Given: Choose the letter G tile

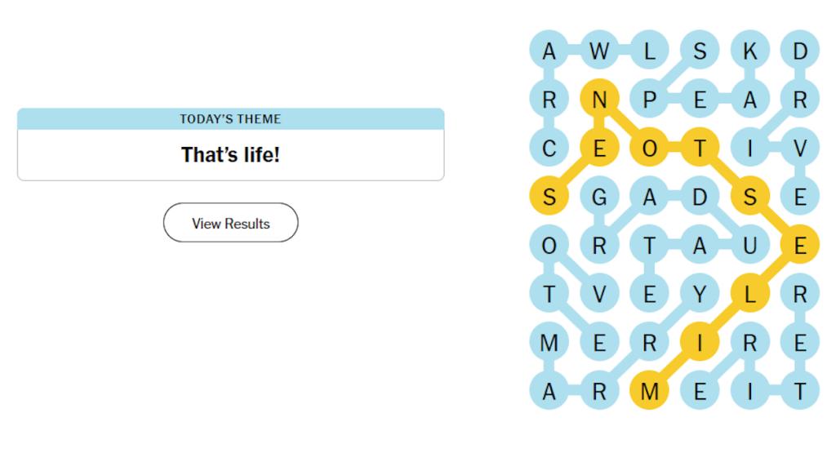Looking at the screenshot, I should 599,197.
